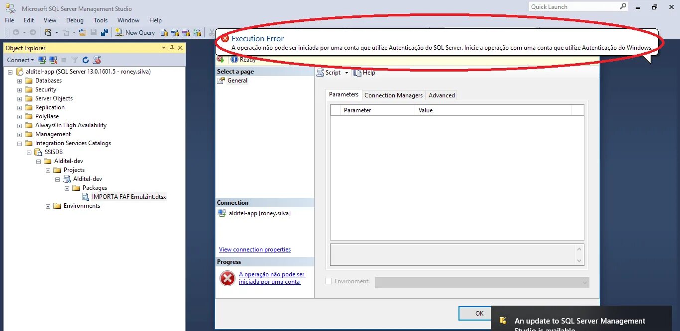
Task: Expand the Management node
Action: [20, 134]
